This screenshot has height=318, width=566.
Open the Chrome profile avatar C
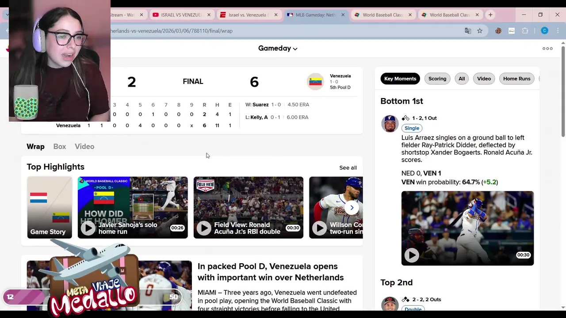[544, 31]
